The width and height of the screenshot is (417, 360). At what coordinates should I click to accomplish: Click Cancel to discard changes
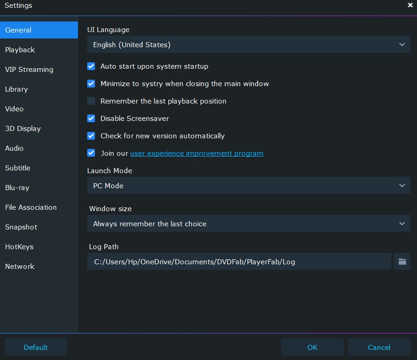[x=379, y=347]
